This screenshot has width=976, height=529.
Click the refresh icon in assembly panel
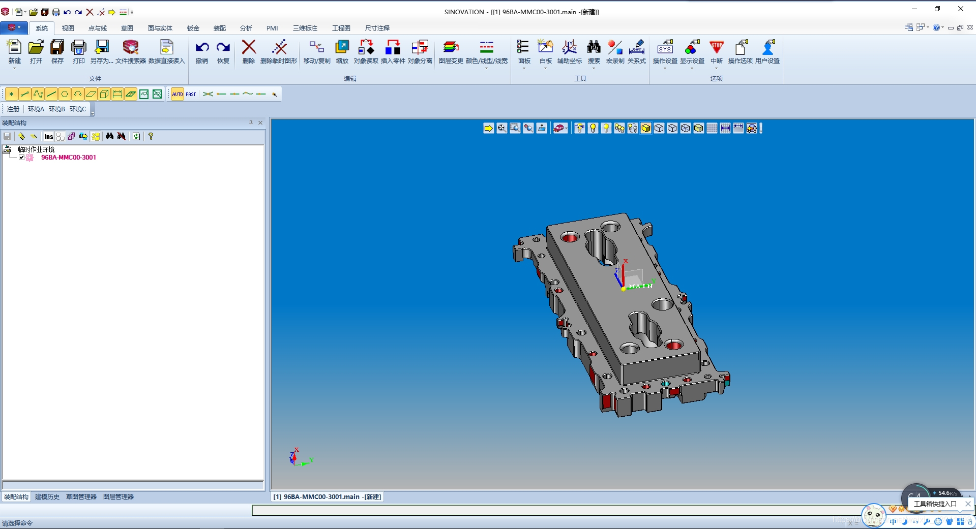pos(136,136)
